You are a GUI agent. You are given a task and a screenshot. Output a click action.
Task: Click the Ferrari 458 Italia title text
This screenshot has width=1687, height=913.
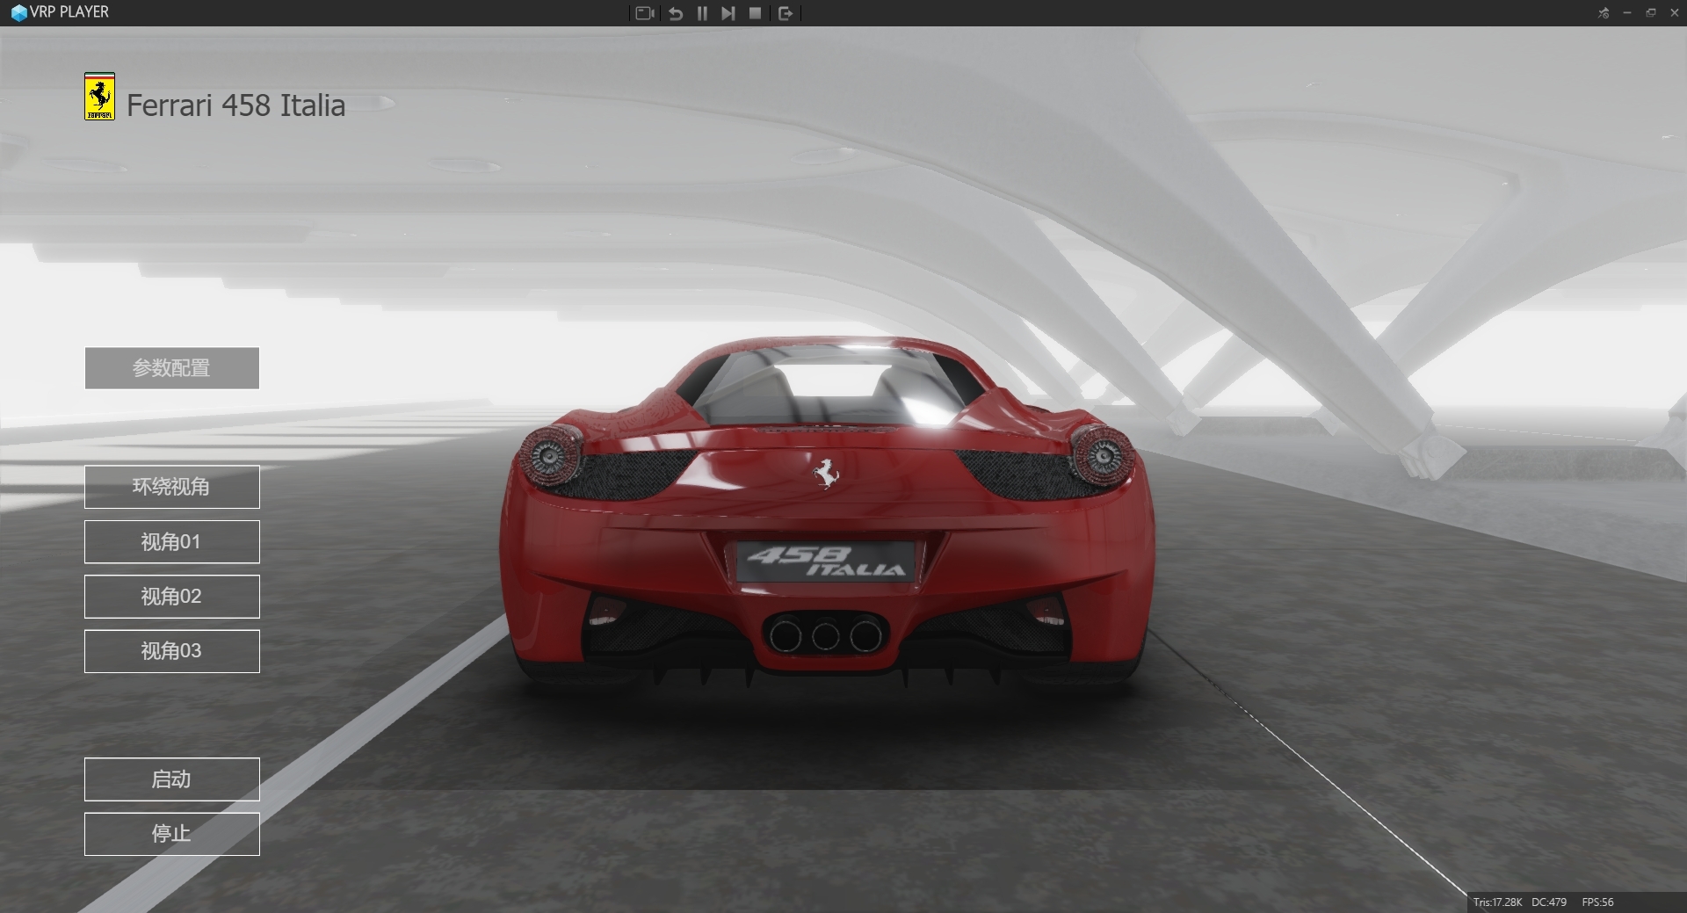pyautogui.click(x=235, y=105)
